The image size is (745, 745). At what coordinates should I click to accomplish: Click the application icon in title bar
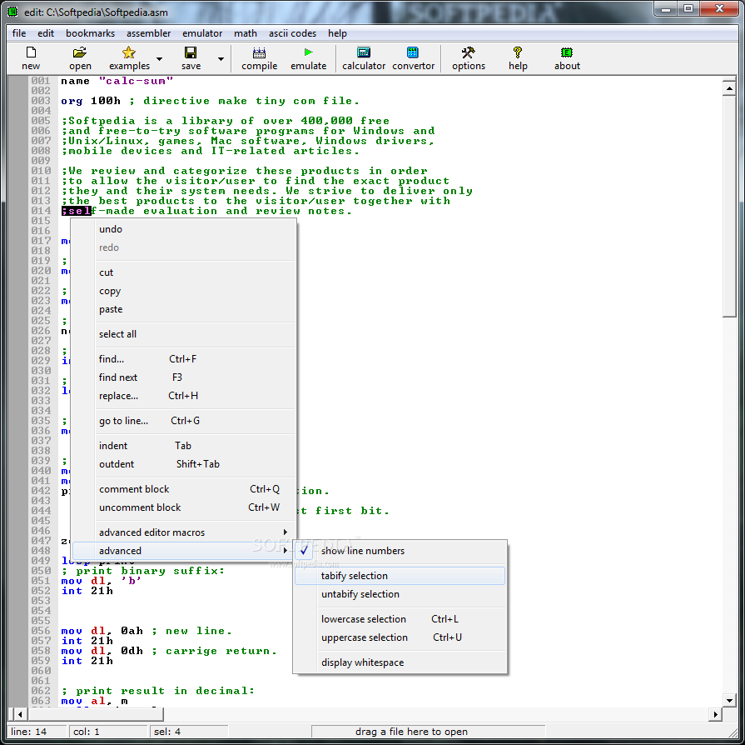(13, 12)
